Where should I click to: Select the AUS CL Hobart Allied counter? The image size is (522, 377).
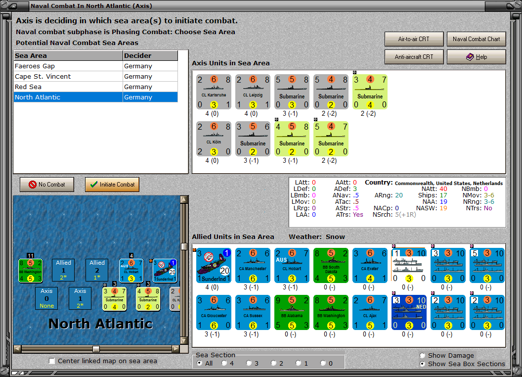click(x=292, y=265)
